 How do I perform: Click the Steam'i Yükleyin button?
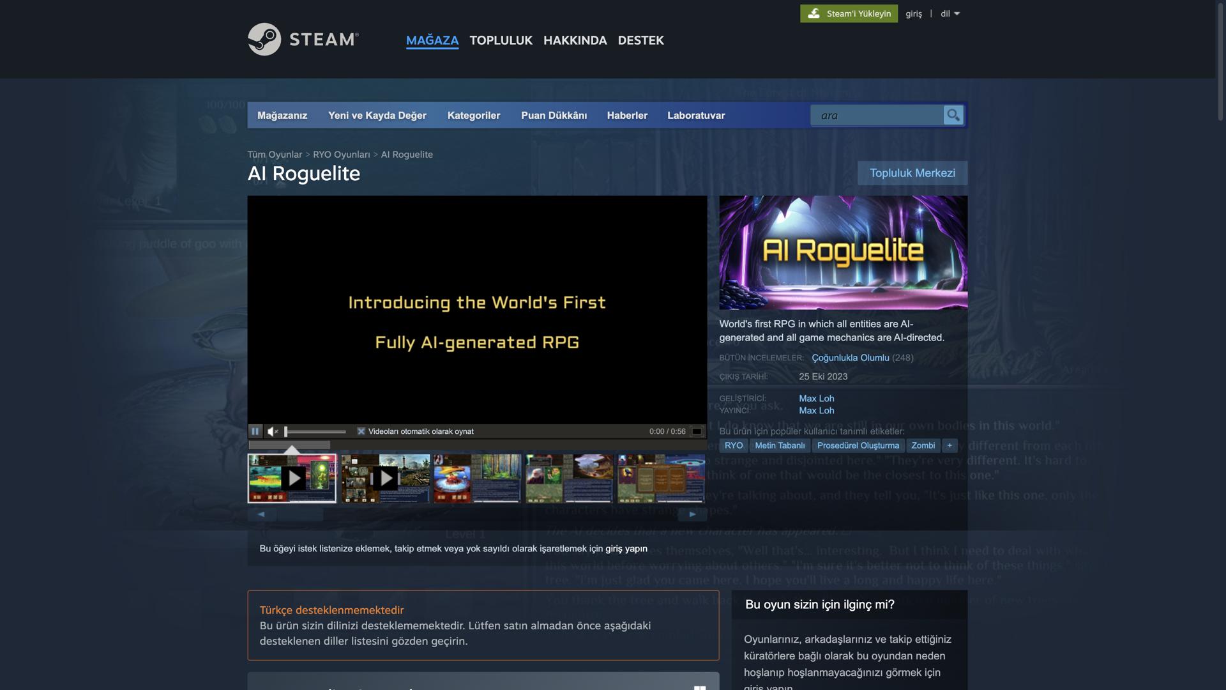click(x=849, y=13)
